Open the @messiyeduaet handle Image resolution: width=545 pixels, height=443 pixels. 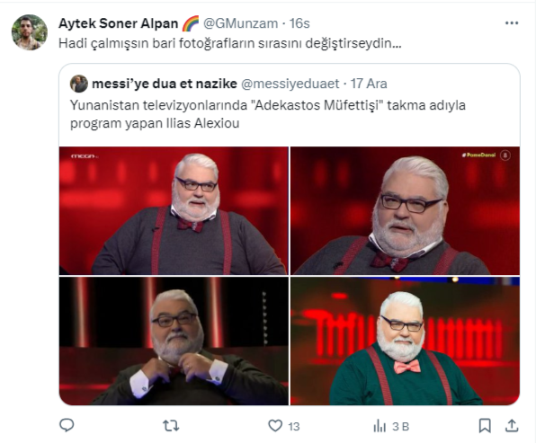290,84
